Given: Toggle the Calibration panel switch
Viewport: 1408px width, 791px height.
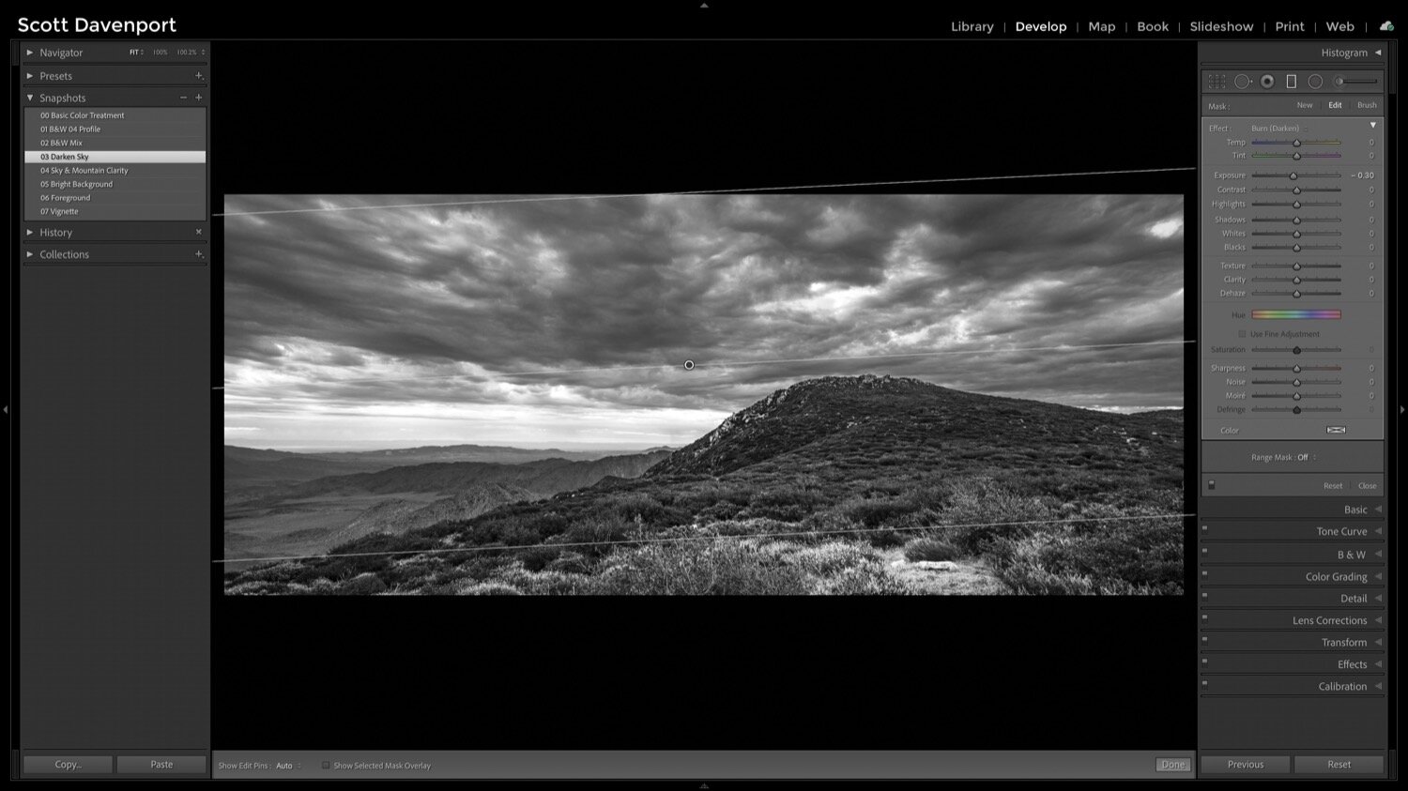Looking at the screenshot, I should click(1204, 683).
